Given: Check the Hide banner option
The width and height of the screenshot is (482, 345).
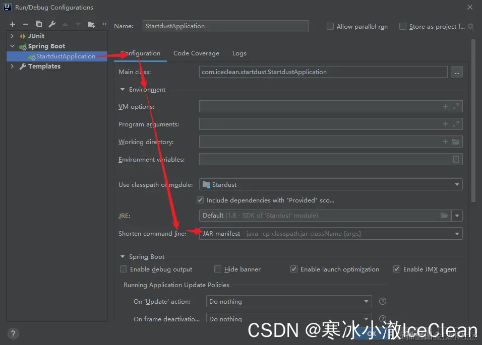Looking at the screenshot, I should click(x=218, y=269).
